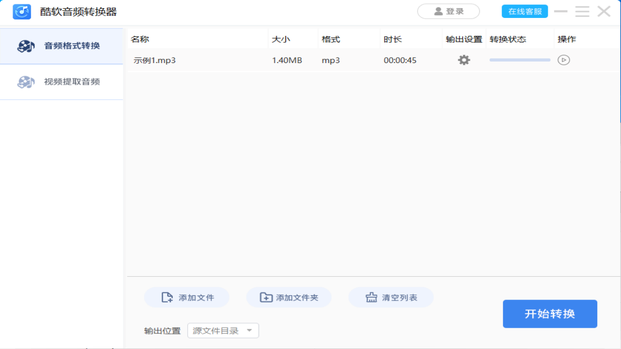Click the app logo icon

point(21,11)
